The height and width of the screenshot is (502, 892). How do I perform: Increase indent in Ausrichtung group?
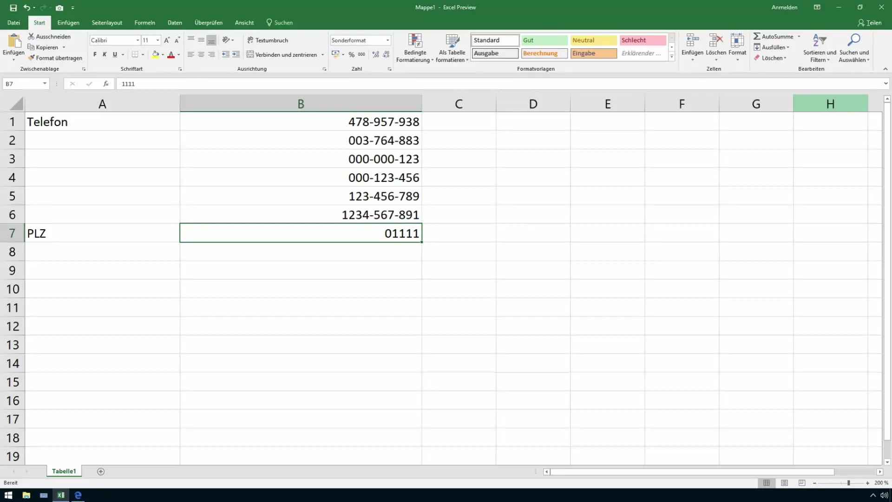click(236, 54)
